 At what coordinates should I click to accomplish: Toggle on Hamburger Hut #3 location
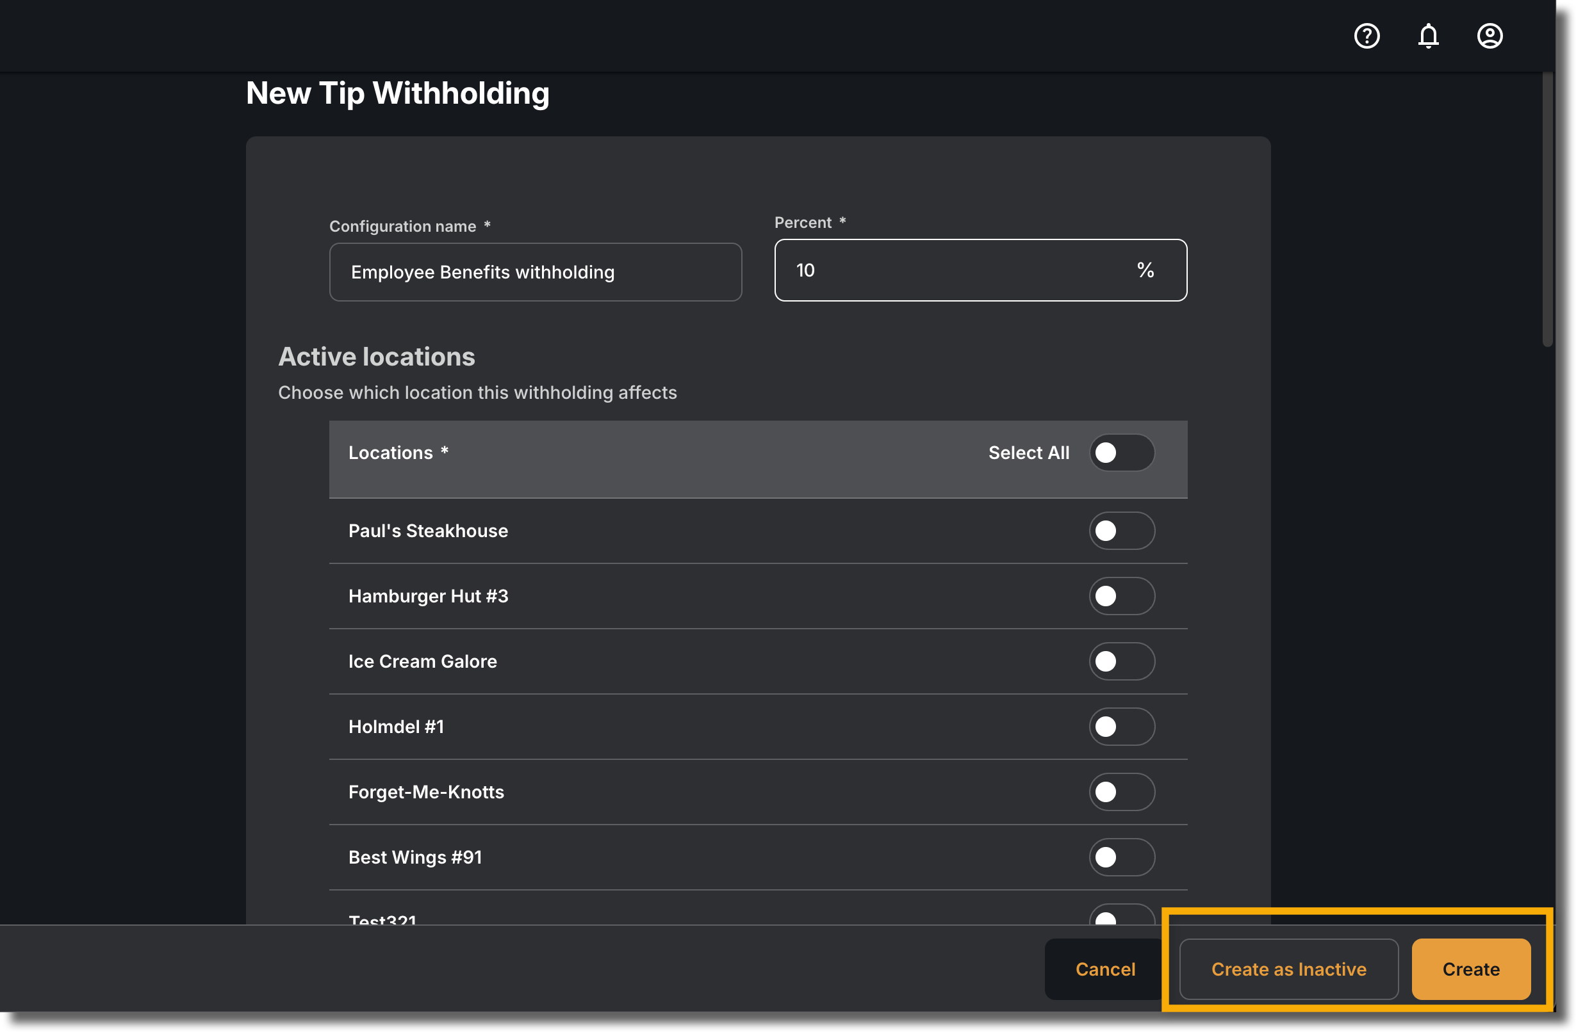click(1122, 596)
